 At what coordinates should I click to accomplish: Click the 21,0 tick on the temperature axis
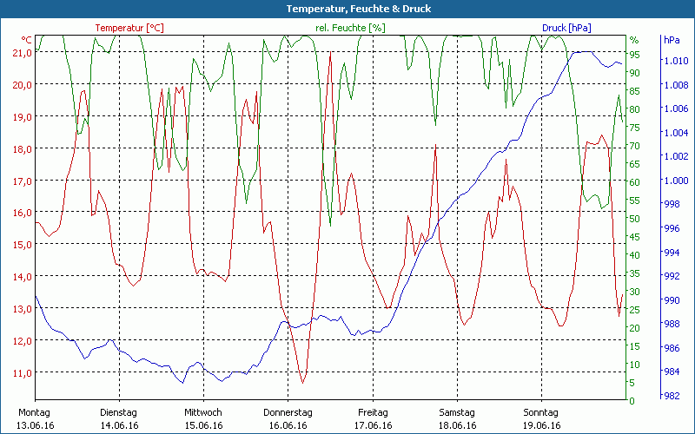pyautogui.click(x=21, y=53)
